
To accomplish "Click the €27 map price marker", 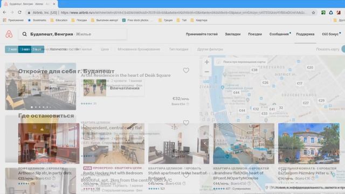I will tap(306, 103).
